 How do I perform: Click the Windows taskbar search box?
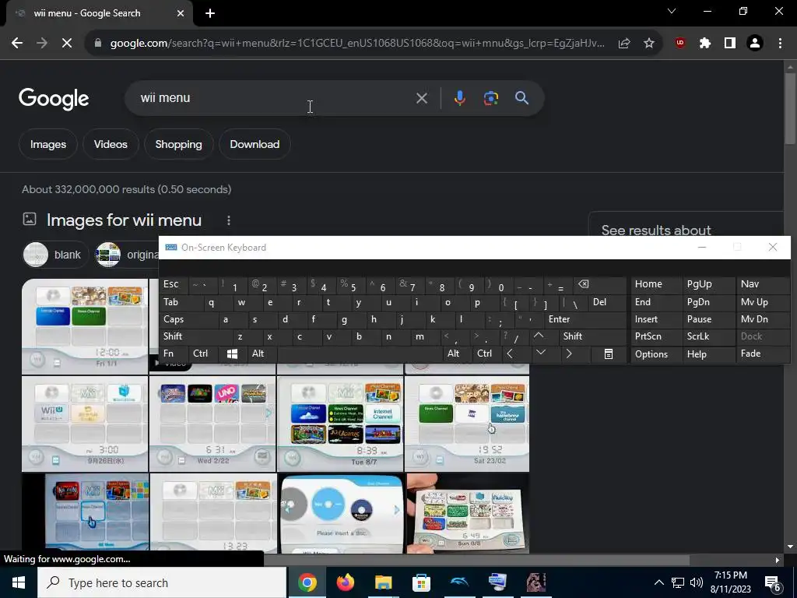coord(162,582)
